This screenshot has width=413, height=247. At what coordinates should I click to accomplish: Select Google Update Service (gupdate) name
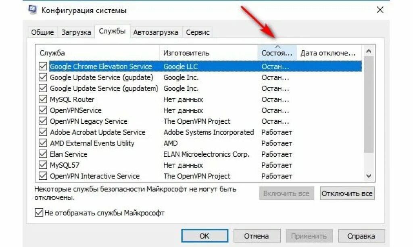point(101,77)
